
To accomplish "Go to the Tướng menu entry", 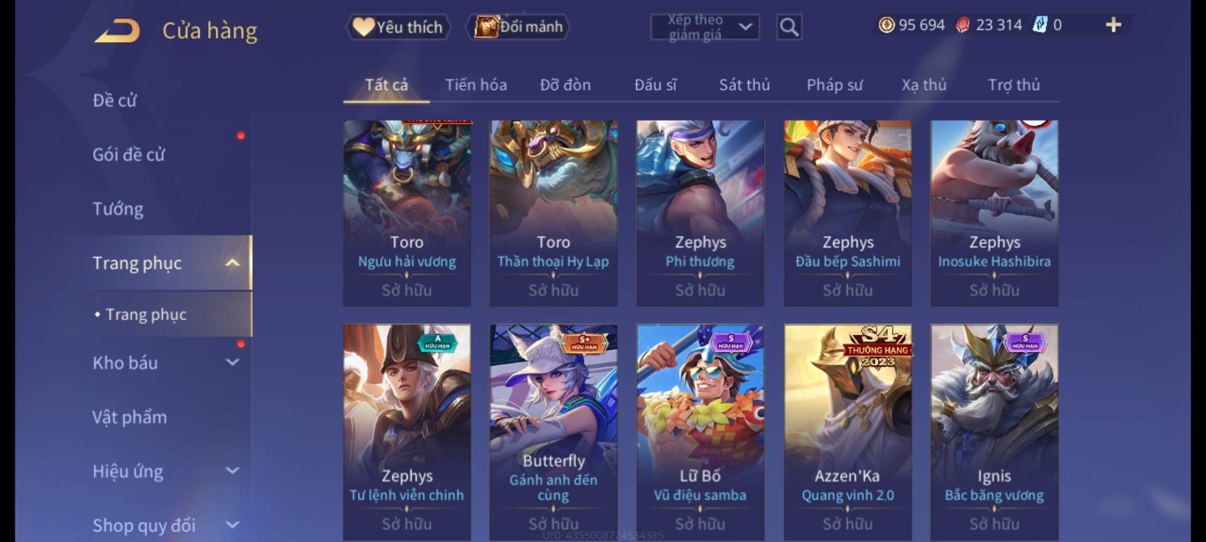I will point(118,209).
